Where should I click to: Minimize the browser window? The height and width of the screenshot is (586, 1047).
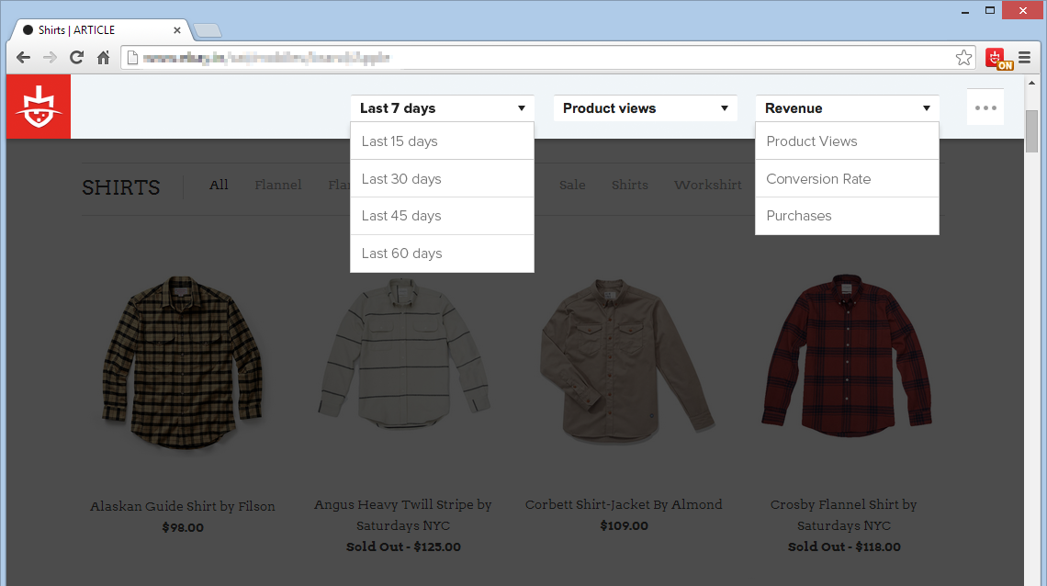(965, 11)
